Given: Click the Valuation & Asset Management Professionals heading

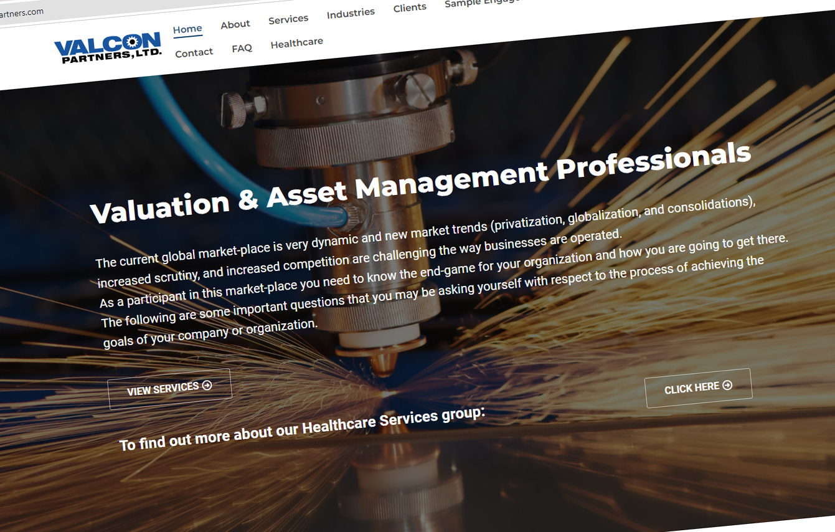Looking at the screenshot, I should tap(420, 181).
